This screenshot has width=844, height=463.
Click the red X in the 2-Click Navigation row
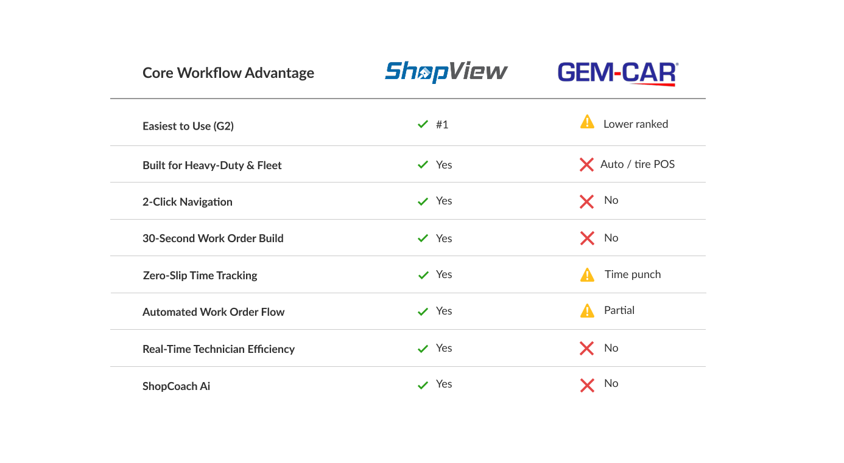click(x=586, y=202)
